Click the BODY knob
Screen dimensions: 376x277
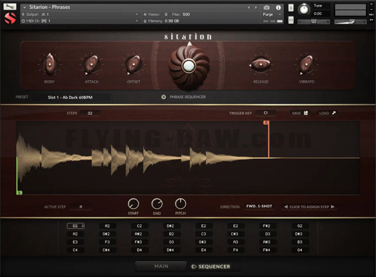click(50, 64)
